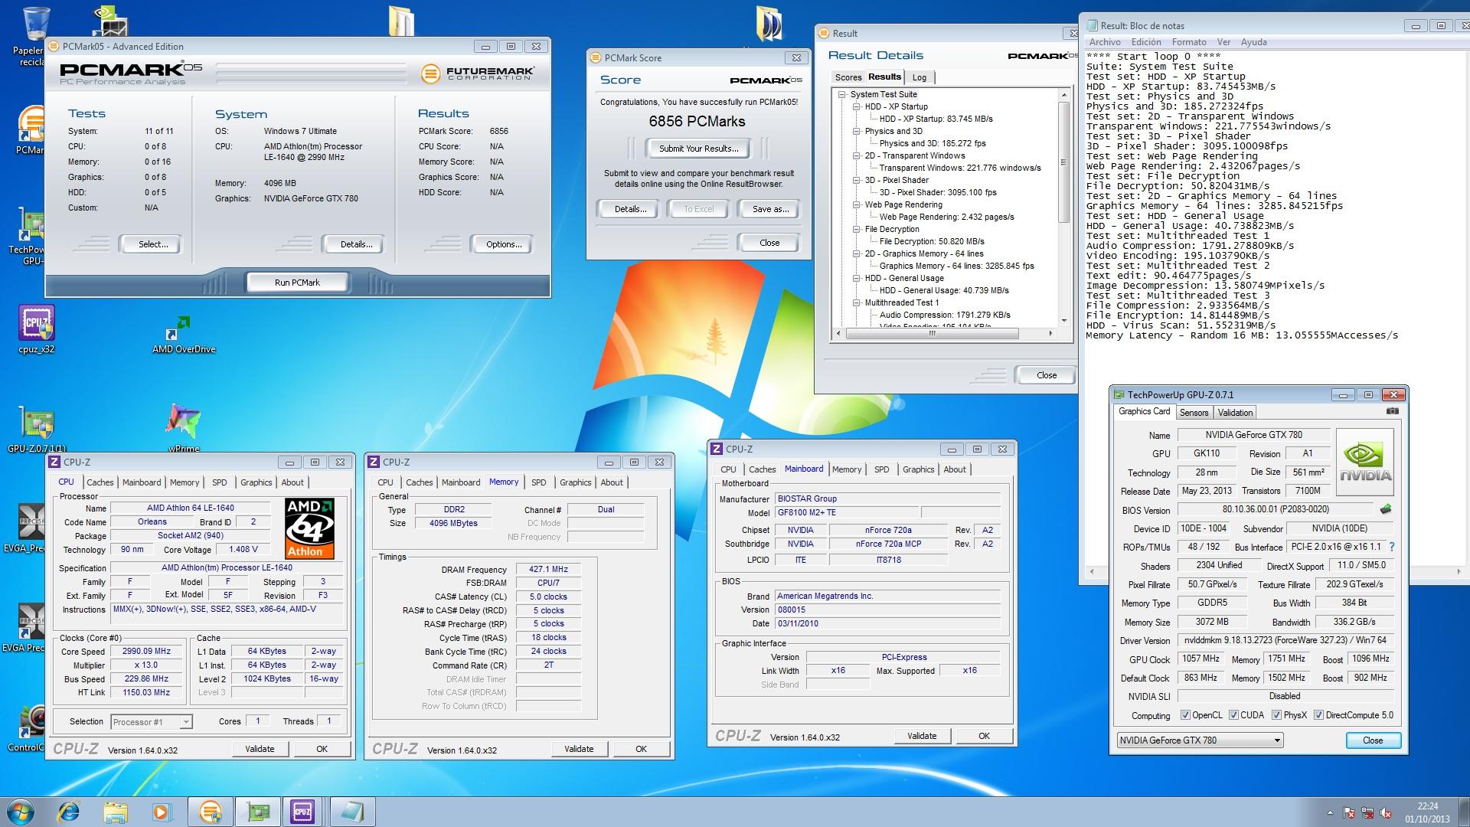This screenshot has height=827, width=1470.
Task: Open the Processor #1 selection dropdown
Action: 151,722
